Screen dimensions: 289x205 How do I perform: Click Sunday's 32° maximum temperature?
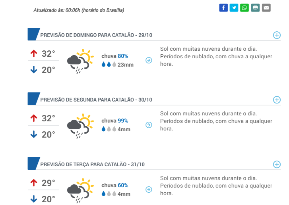pos(48,54)
